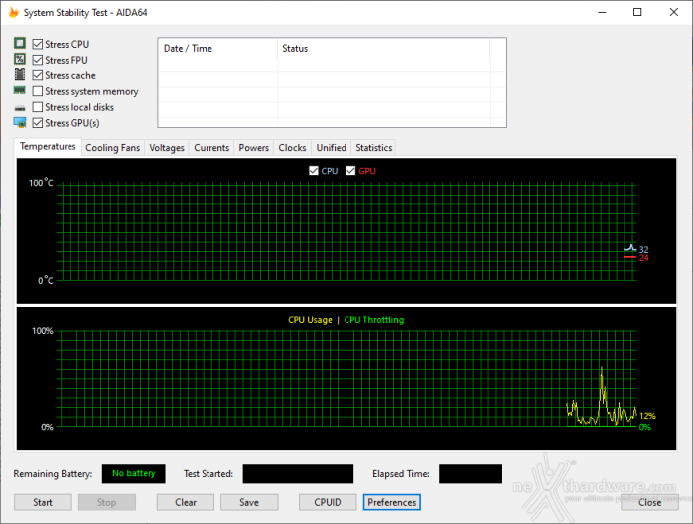Click the 24 GPU temperature value
The width and height of the screenshot is (693, 524).
click(x=644, y=258)
